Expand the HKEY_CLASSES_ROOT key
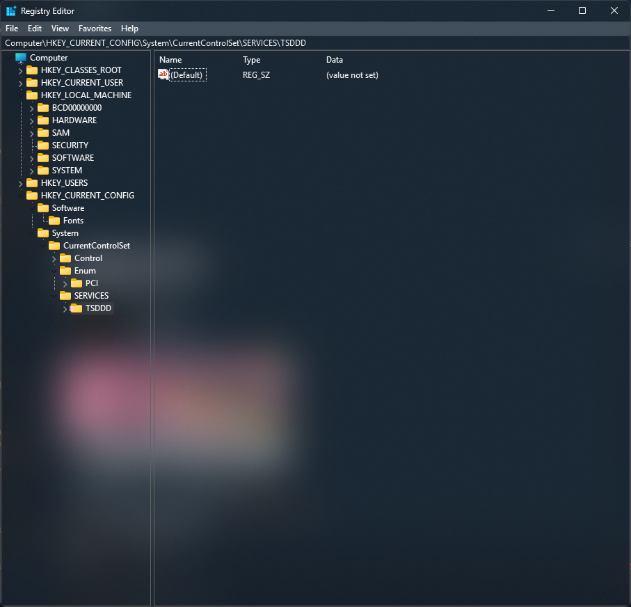The height and width of the screenshot is (607, 631). tap(21, 71)
